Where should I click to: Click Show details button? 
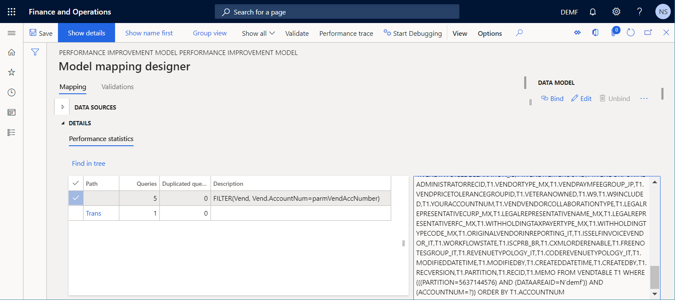tap(87, 33)
